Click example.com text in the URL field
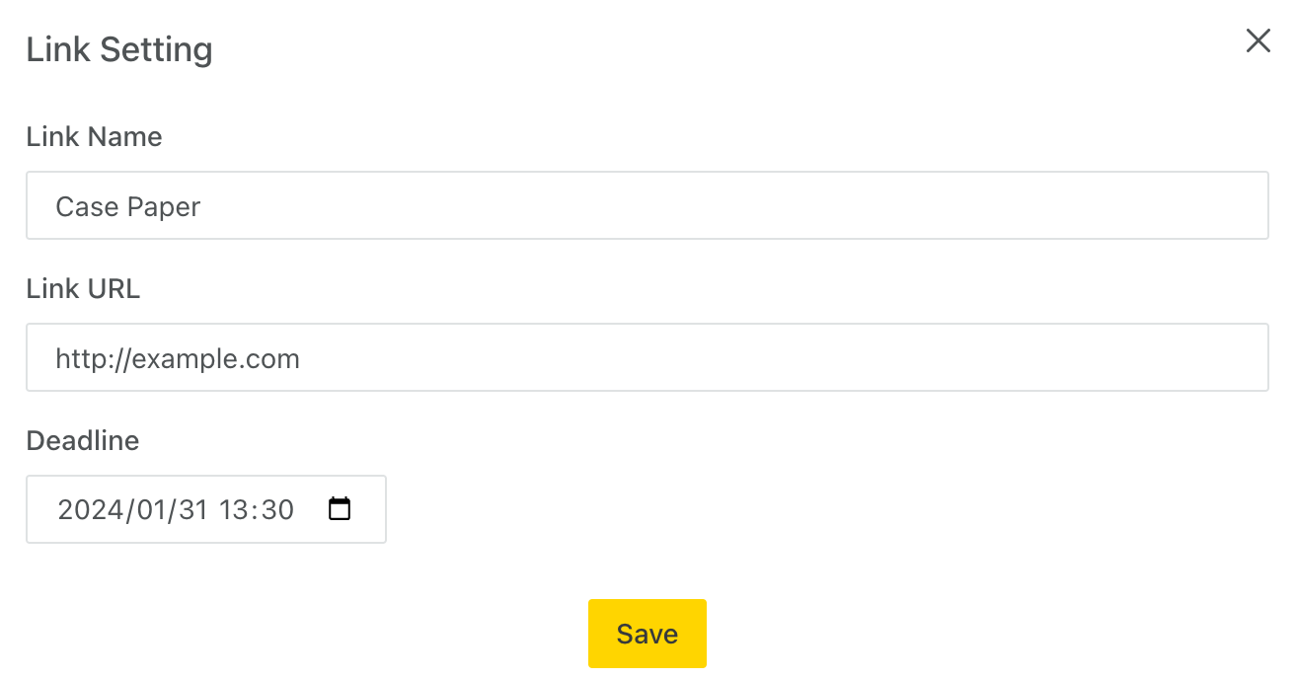1295x679 pixels. pyautogui.click(x=216, y=358)
